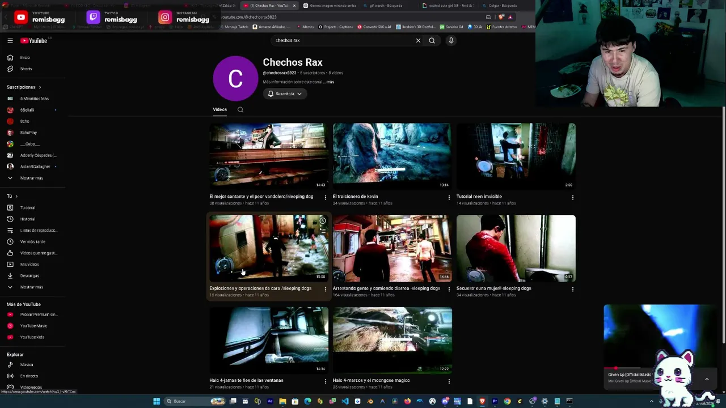Open the Suscripciones section header
The image size is (726, 408).
24,87
